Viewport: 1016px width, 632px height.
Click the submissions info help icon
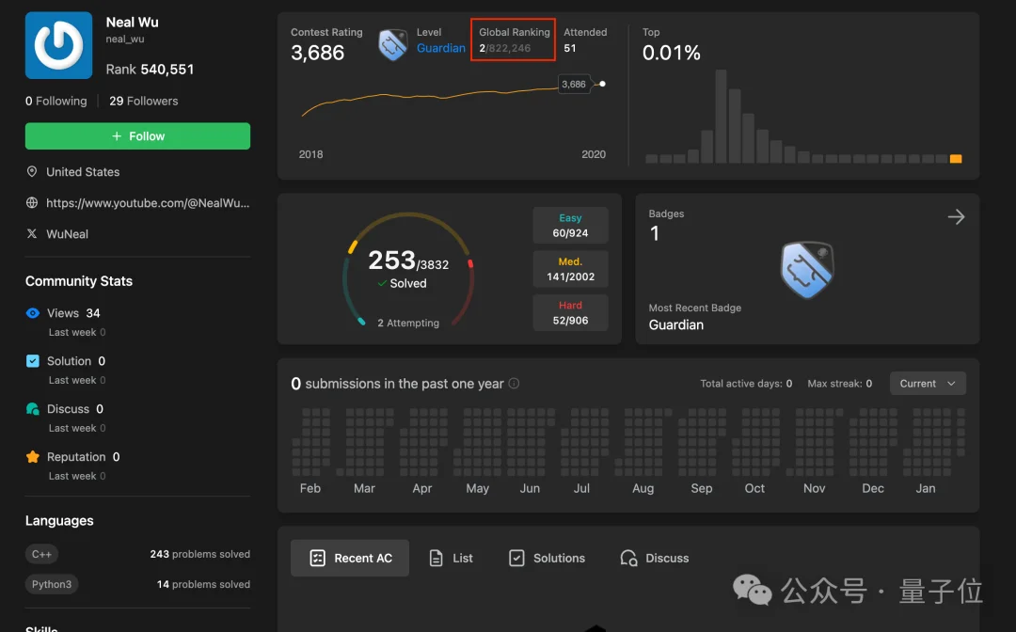pyautogui.click(x=514, y=384)
